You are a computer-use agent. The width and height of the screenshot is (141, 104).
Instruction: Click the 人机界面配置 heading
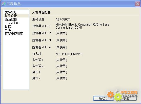(x=41, y=12)
